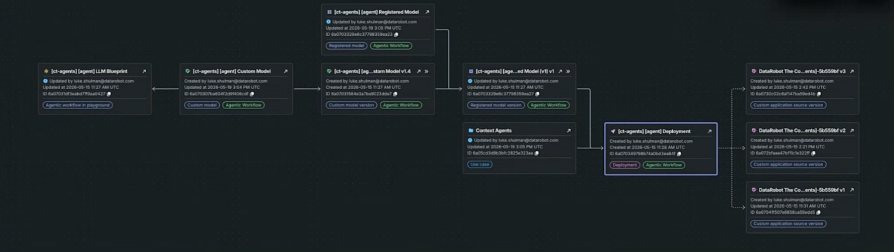The width and height of the screenshot is (894, 252).
Task: Copy ID of DataRobot app source v3
Action: pos(818,94)
